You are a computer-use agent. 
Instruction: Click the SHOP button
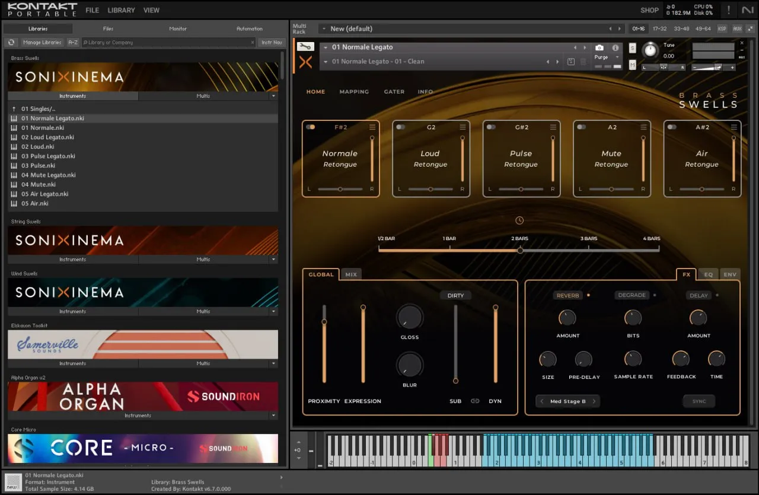[650, 10]
